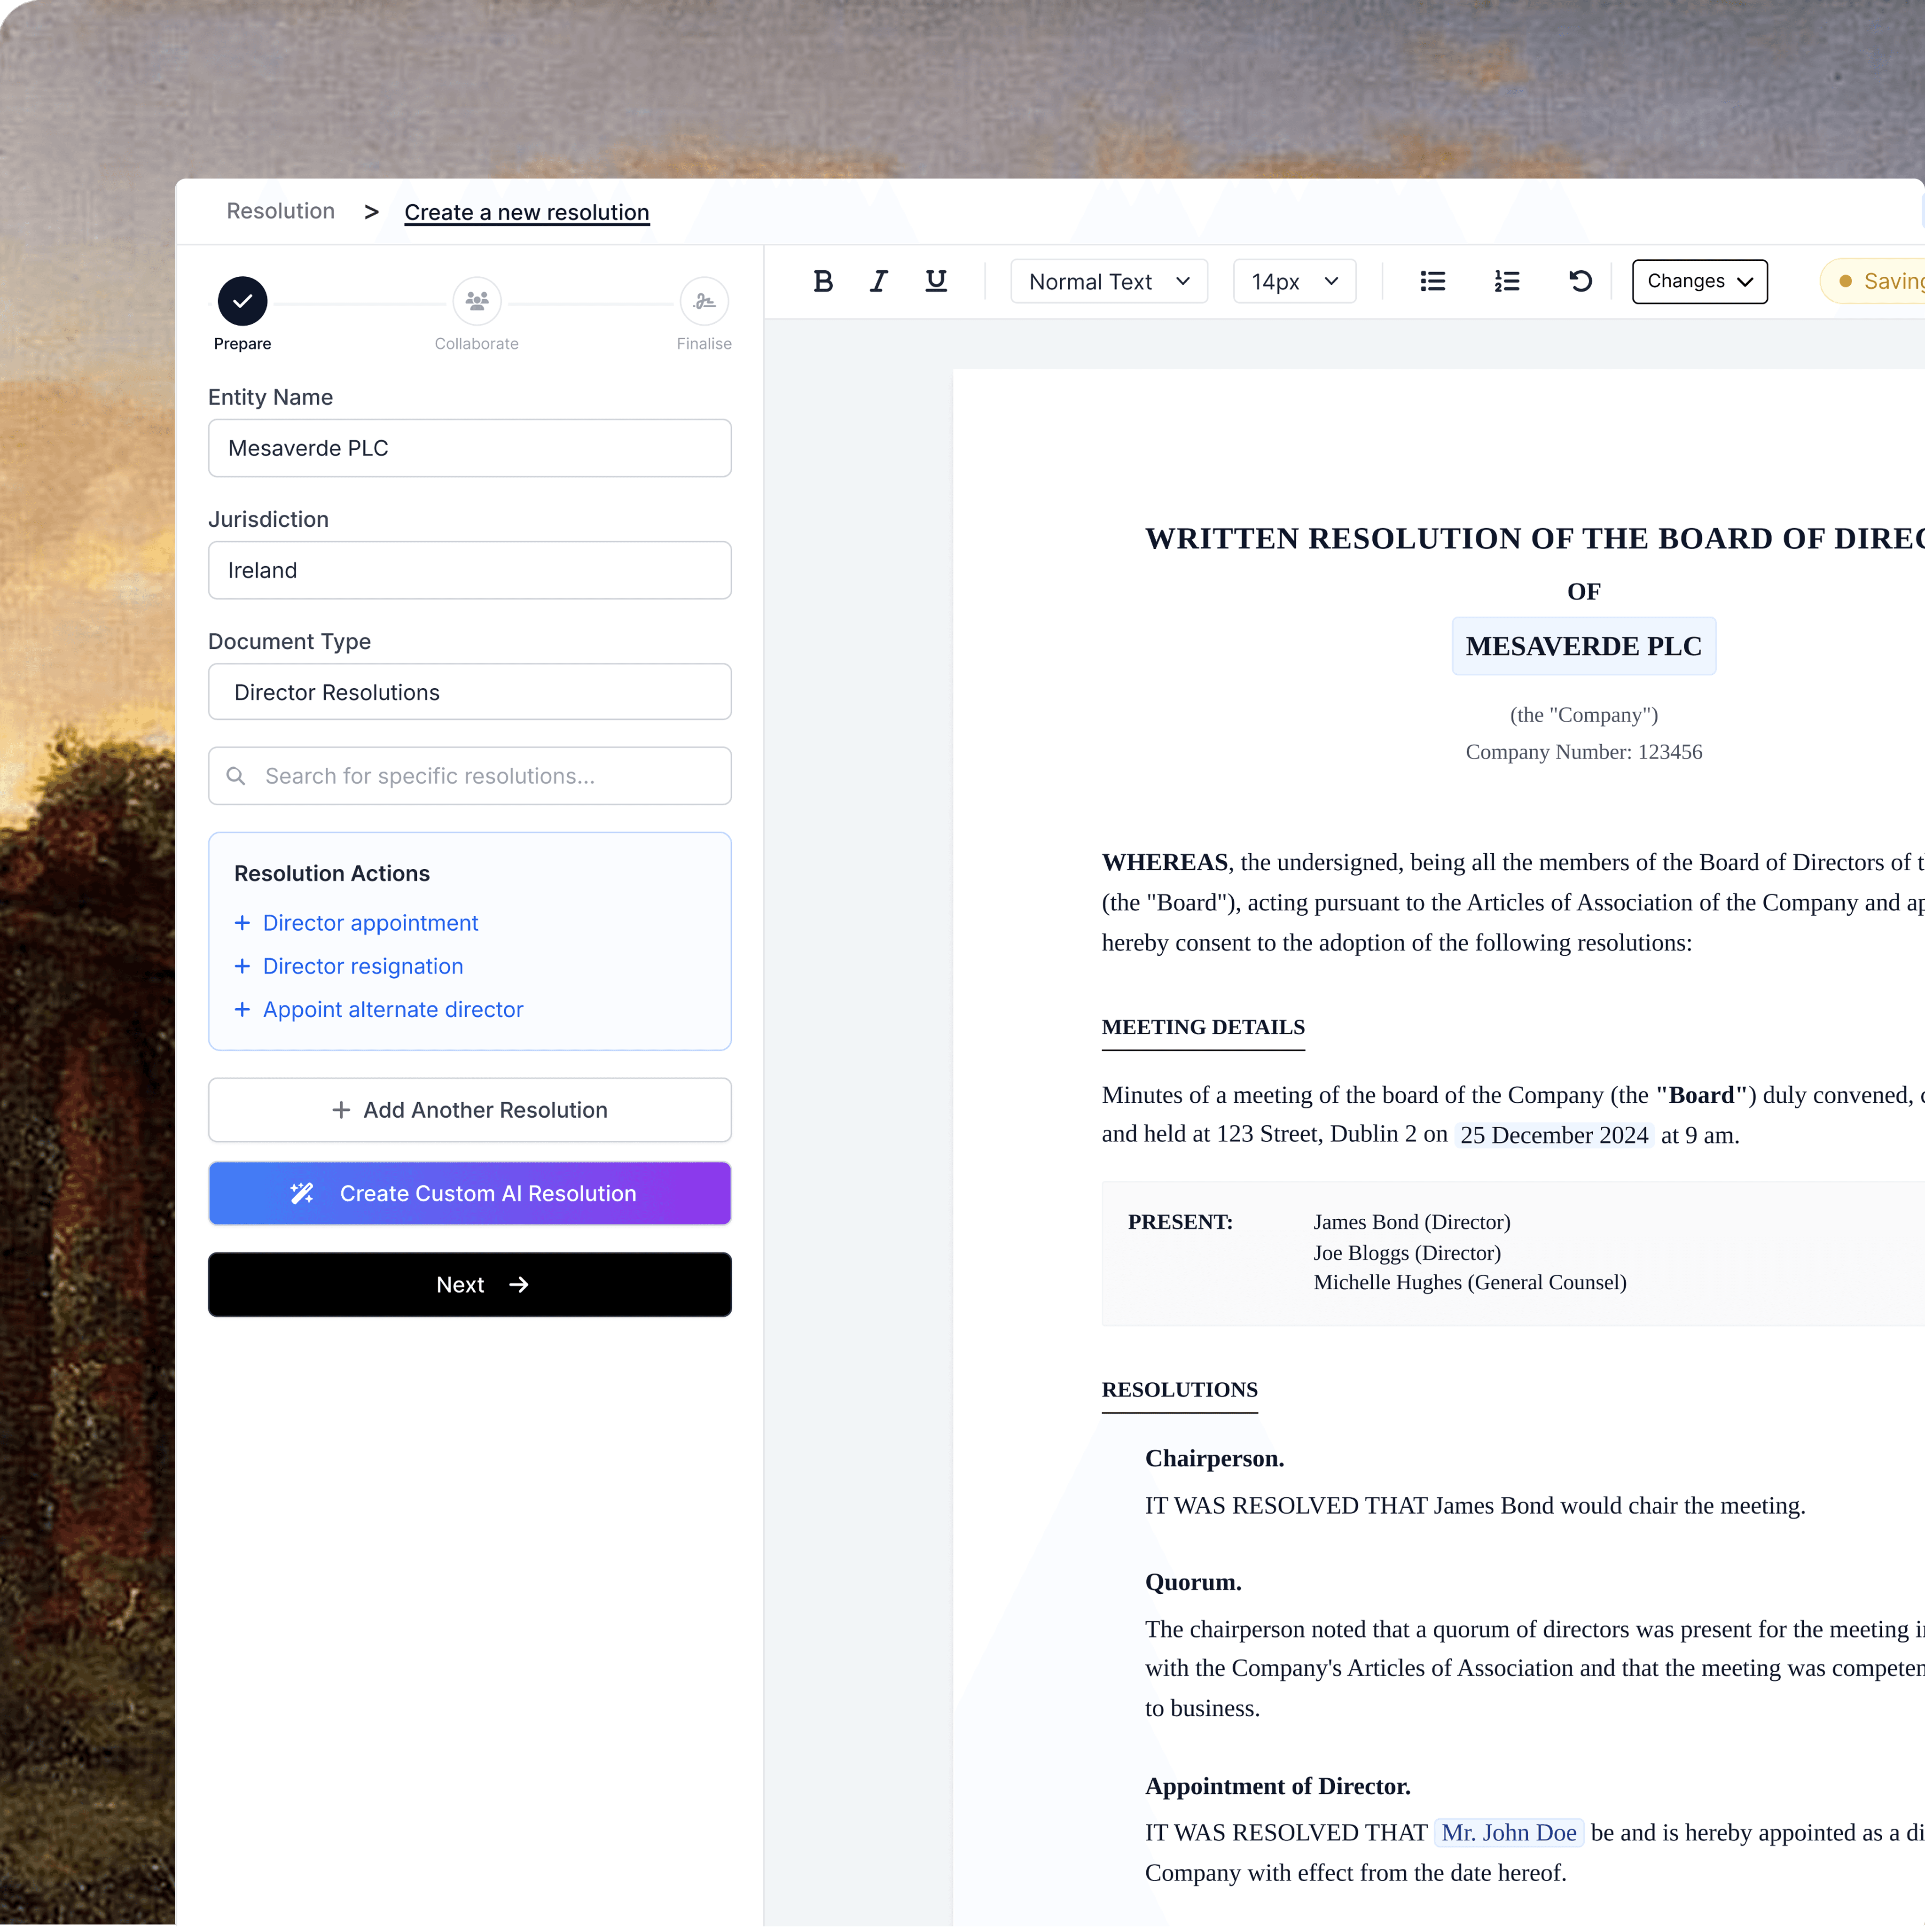The height and width of the screenshot is (1932, 1925).
Task: Open the Normal Text style dropdown
Action: (x=1109, y=281)
